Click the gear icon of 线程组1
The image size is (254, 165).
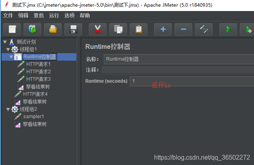coord(15,49)
